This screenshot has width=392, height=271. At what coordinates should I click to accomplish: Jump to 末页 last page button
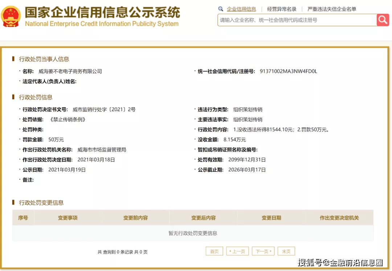pos(286,251)
